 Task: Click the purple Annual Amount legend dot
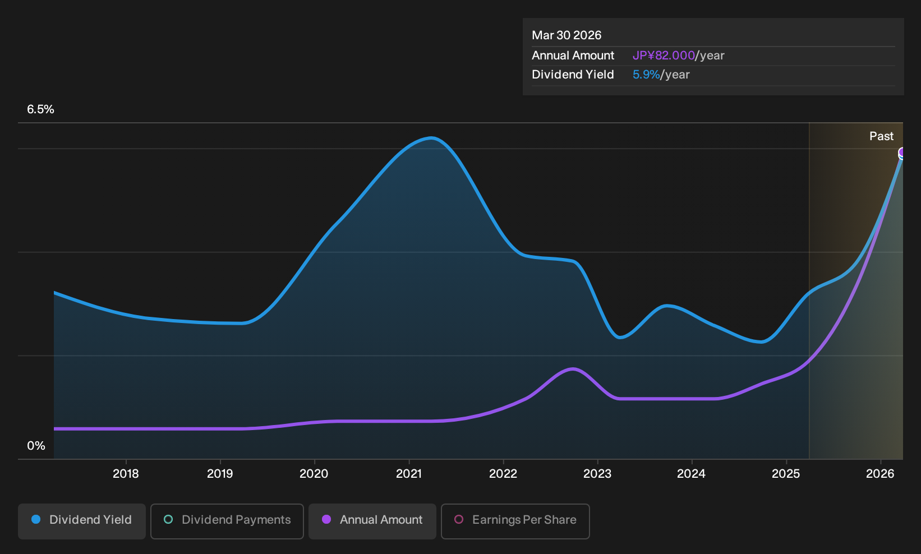click(326, 520)
